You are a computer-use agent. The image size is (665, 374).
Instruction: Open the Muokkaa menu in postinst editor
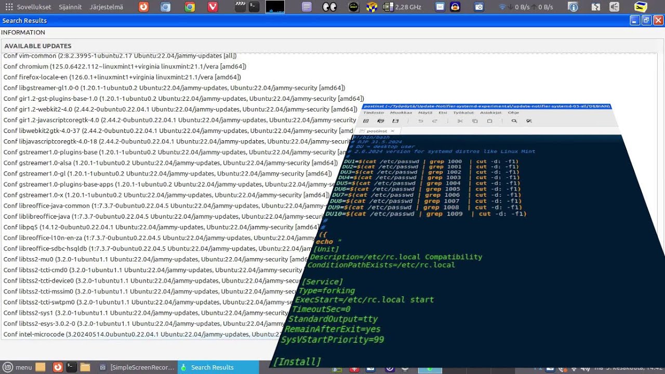coord(401,112)
